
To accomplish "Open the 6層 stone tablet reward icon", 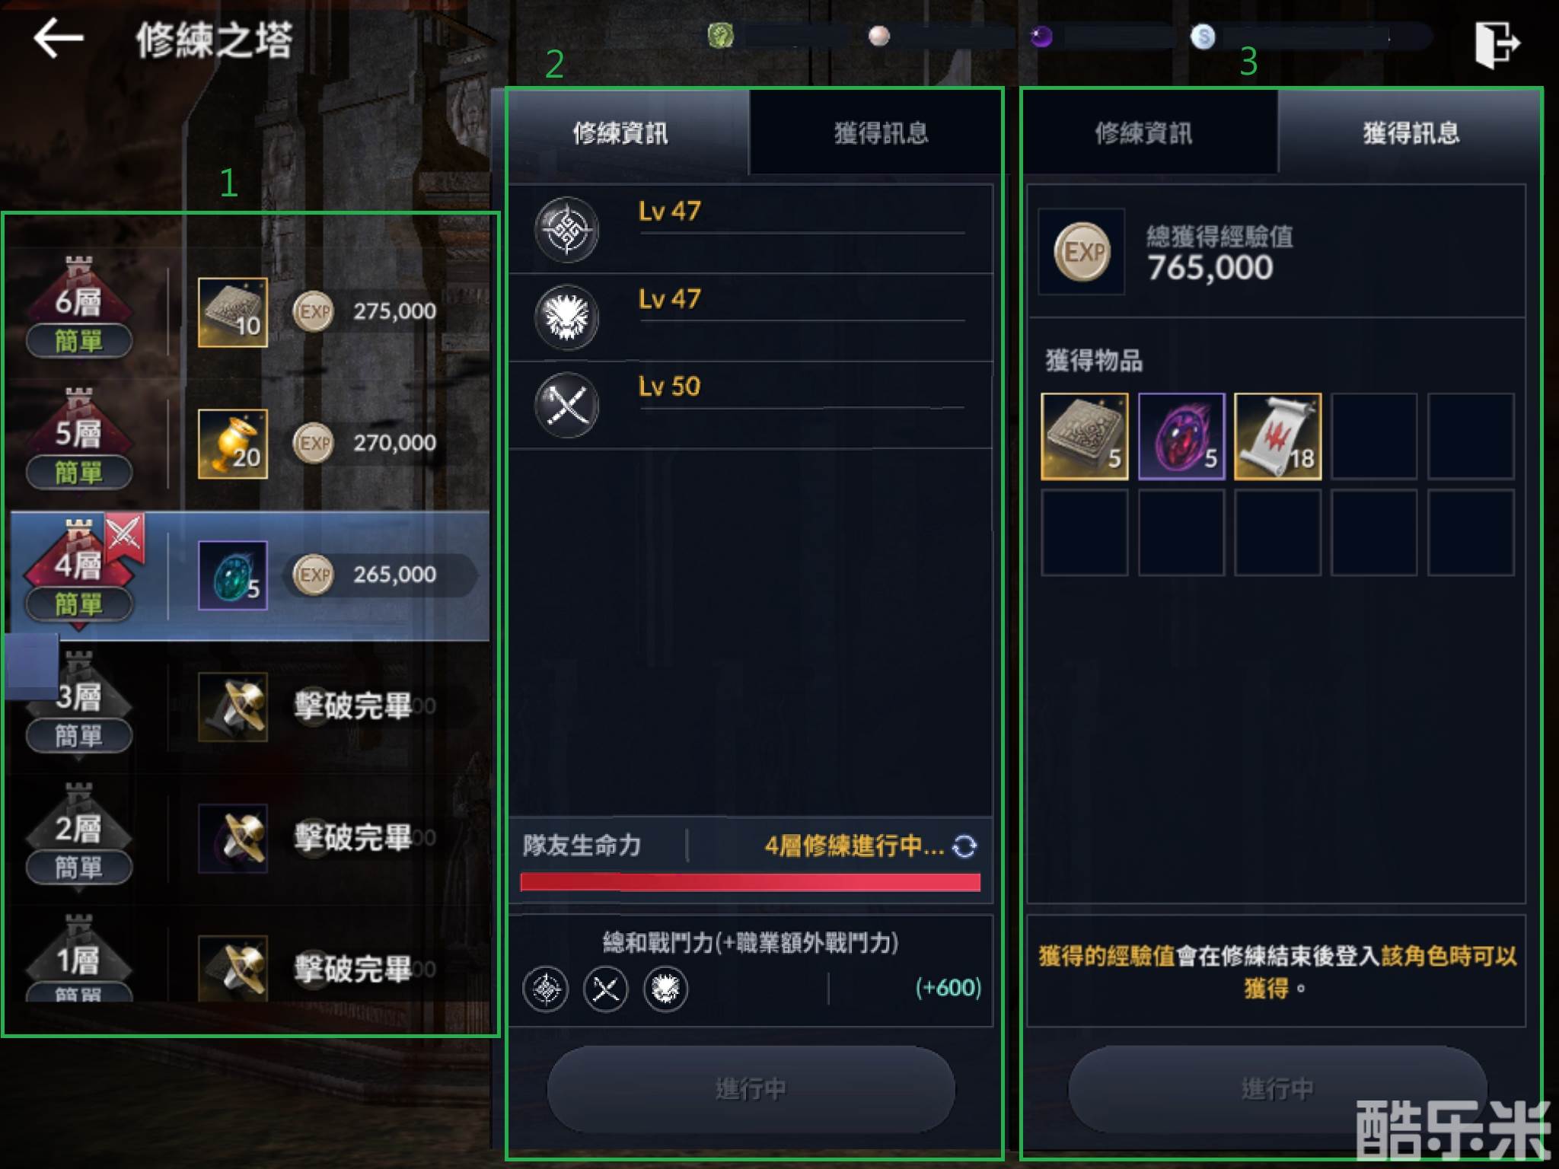I will click(x=233, y=312).
